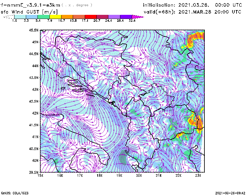
Task: Click the legend value 3.3
Action: click(26, 21)
